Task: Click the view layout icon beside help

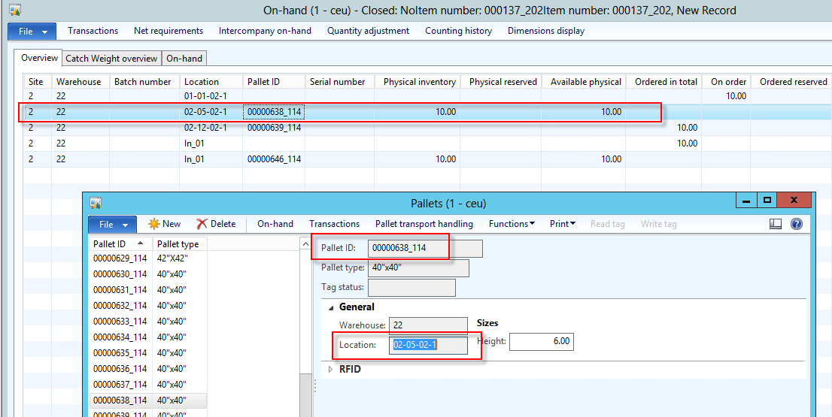Action: [776, 224]
